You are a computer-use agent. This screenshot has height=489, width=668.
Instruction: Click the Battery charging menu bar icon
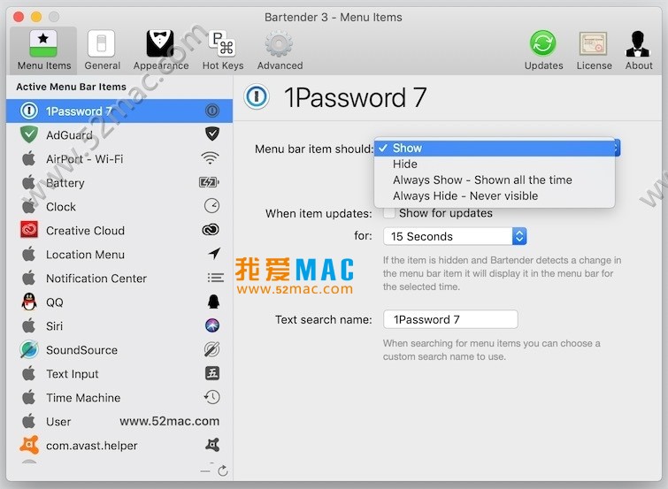(209, 182)
